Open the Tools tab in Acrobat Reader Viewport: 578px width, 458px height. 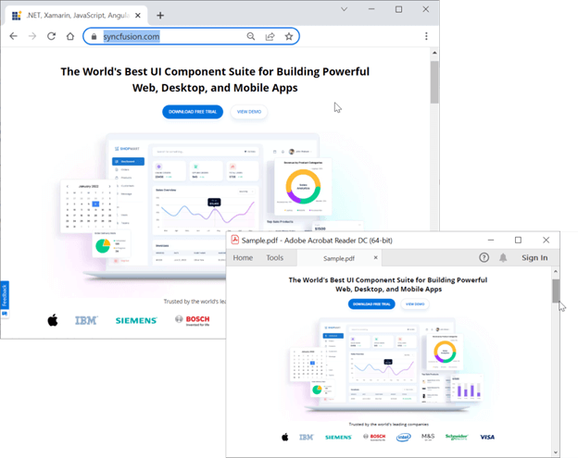click(274, 258)
